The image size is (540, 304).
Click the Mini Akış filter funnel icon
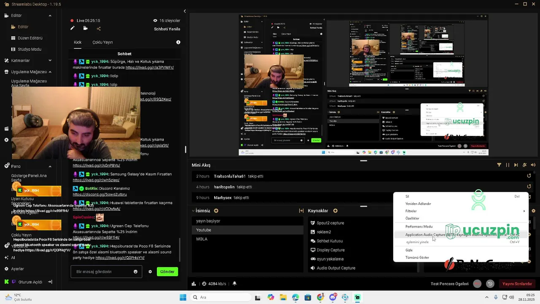499,165
